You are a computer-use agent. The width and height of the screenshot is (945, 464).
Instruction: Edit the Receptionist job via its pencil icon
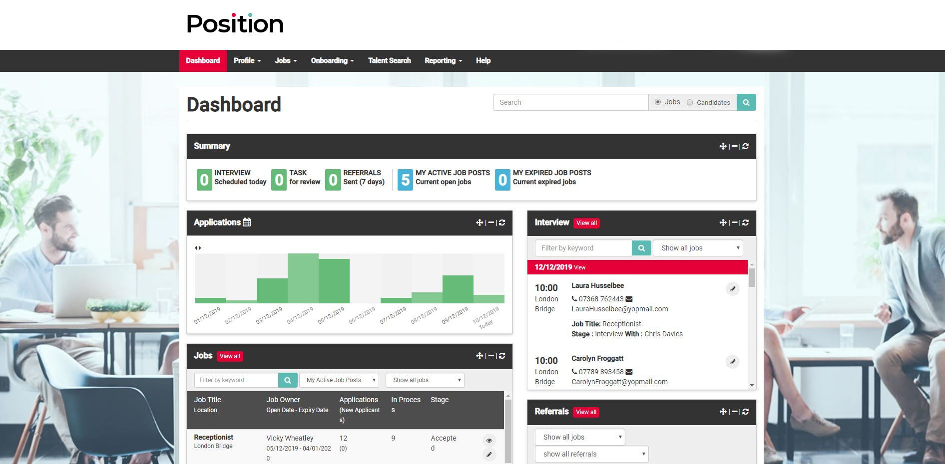[489, 455]
